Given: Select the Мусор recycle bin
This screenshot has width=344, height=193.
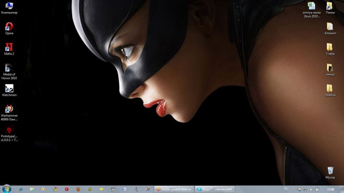Looking at the screenshot, I should point(330,173).
